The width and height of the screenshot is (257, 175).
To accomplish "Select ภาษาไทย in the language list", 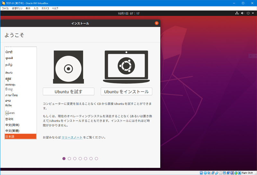I will click(21, 95).
